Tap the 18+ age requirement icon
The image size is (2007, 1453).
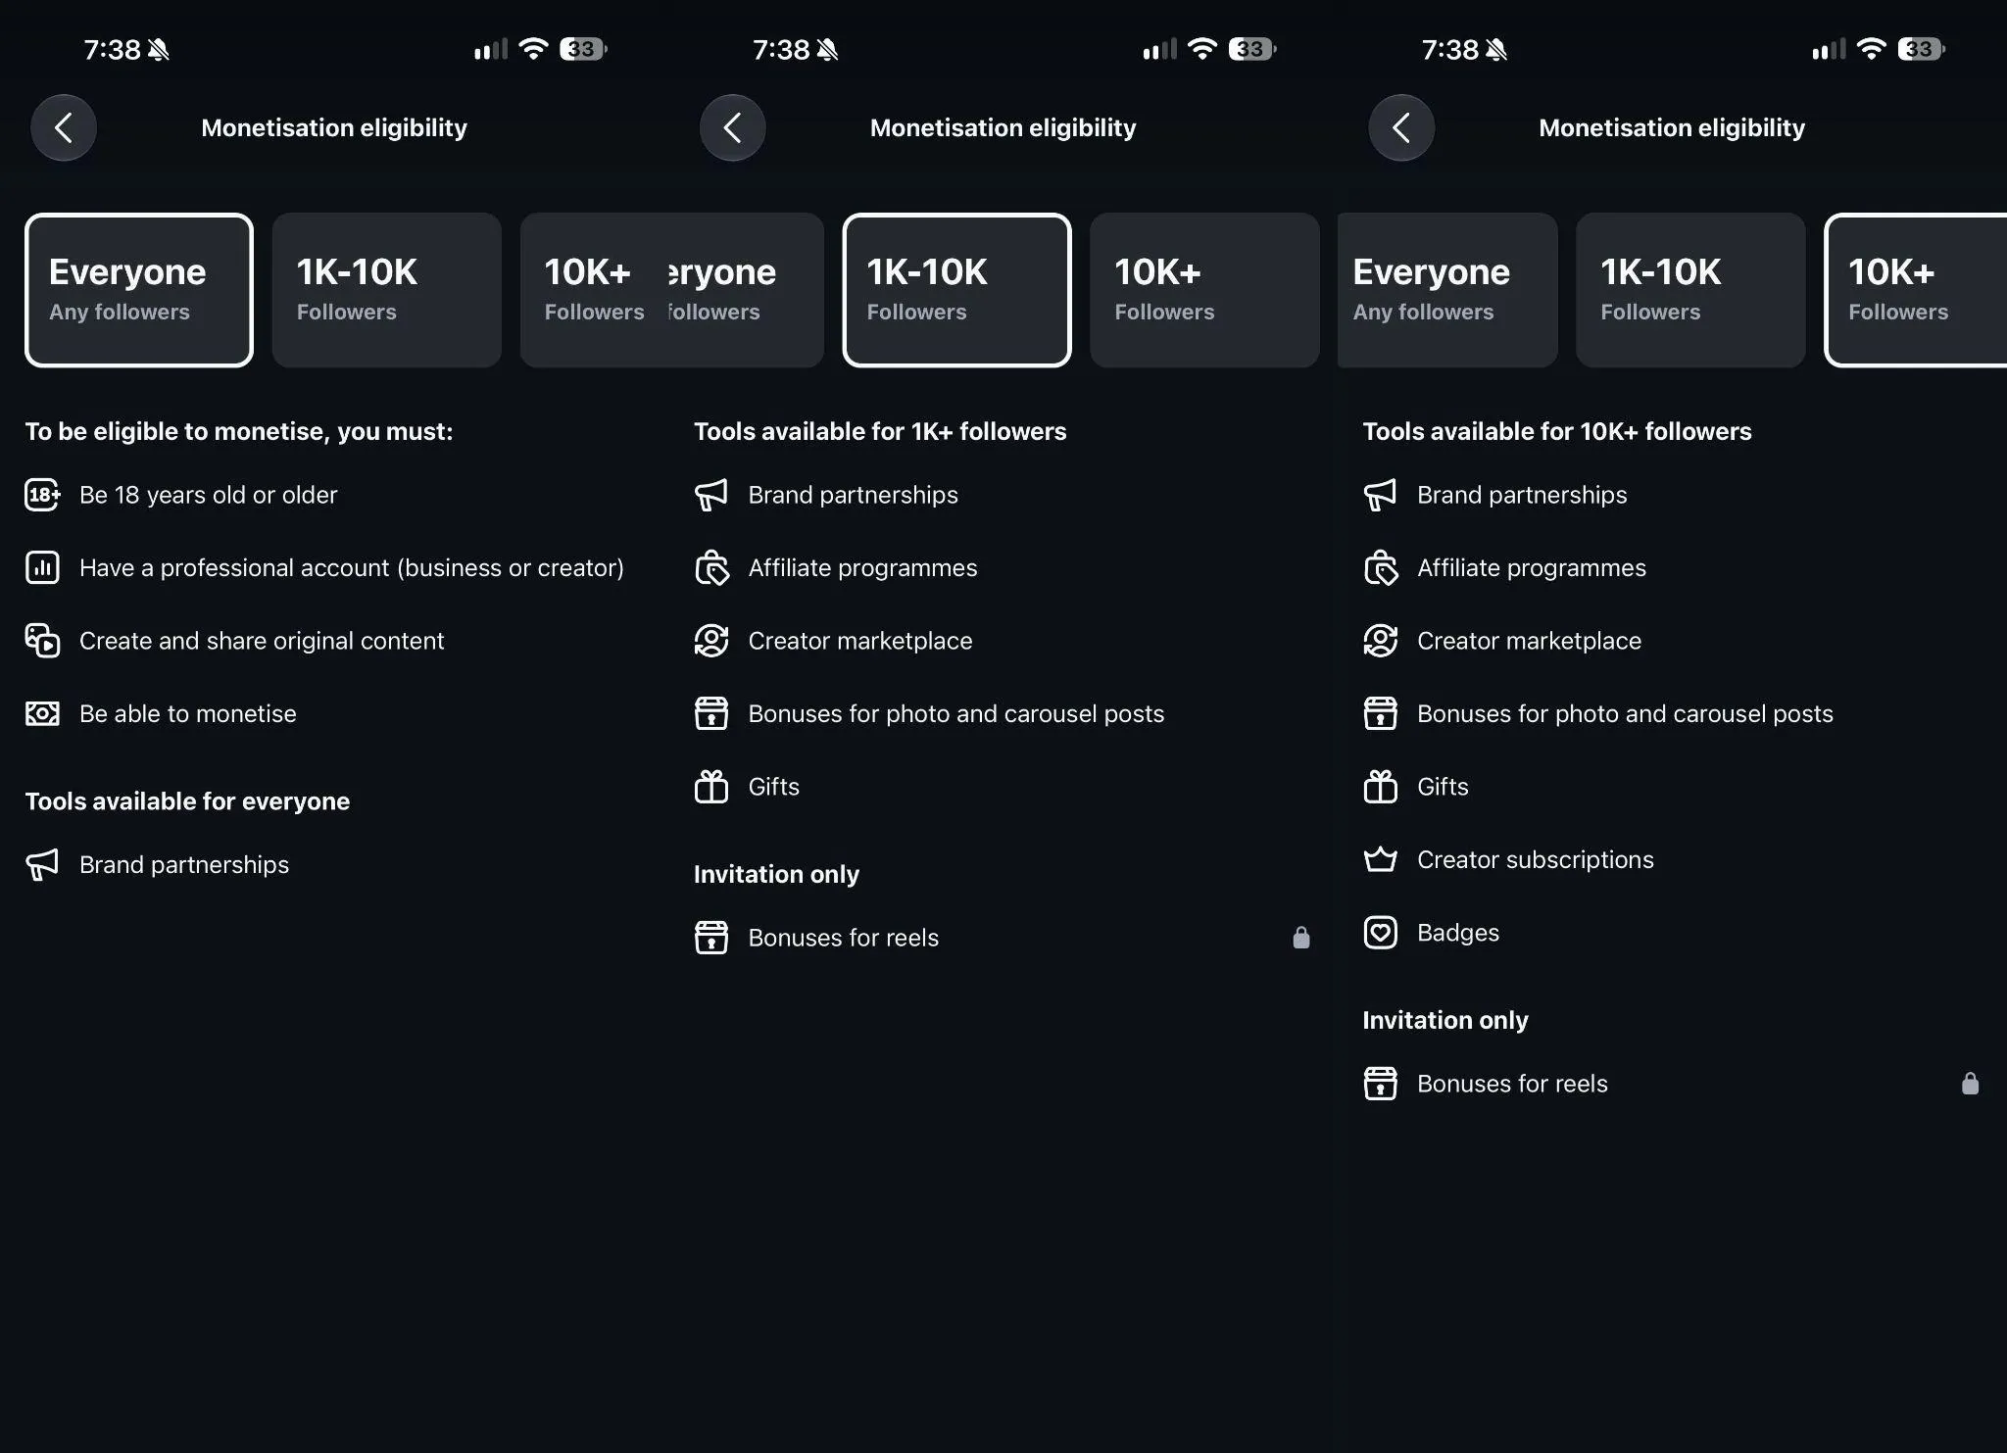pos(42,495)
